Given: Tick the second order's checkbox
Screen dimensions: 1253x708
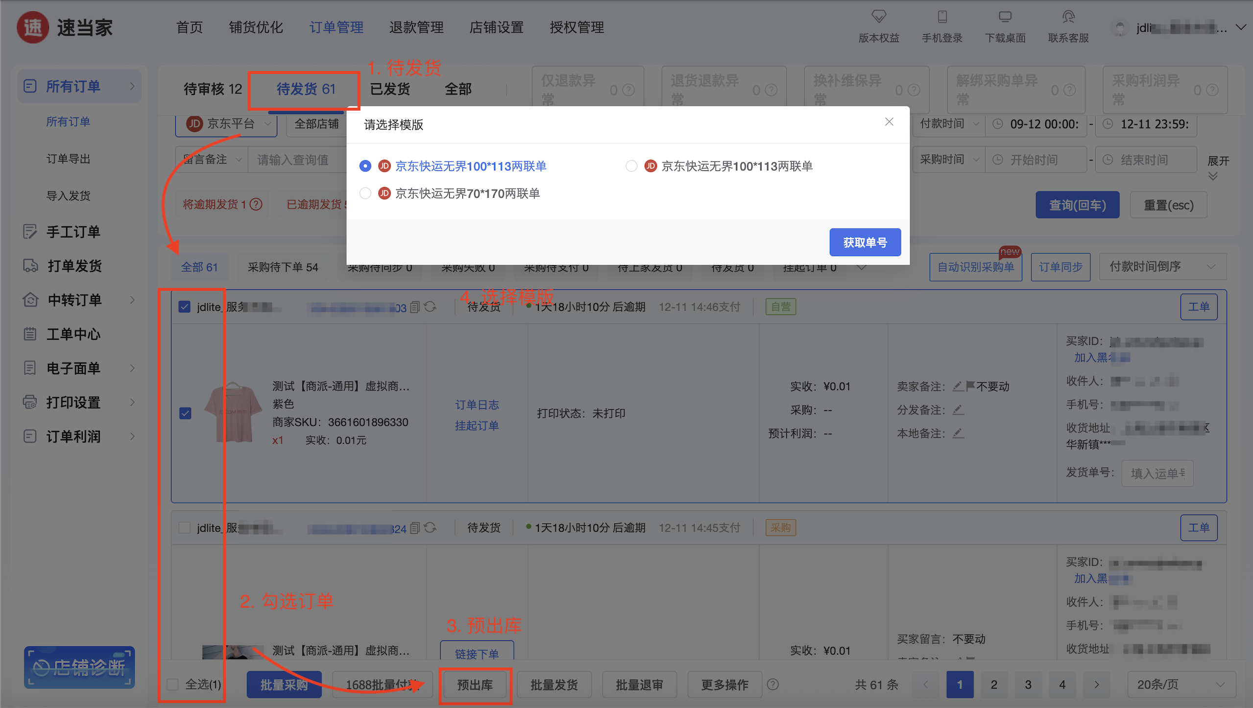Looking at the screenshot, I should point(185,528).
